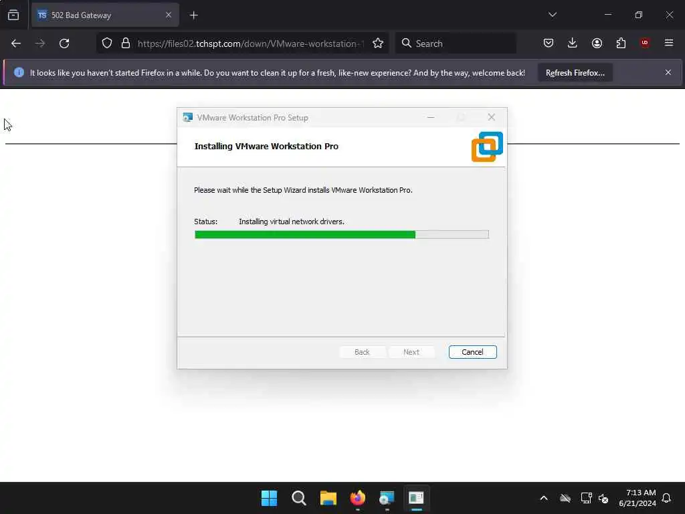Click the Firefox Search box
Viewport: 685px width, 514px height.
[x=456, y=44]
